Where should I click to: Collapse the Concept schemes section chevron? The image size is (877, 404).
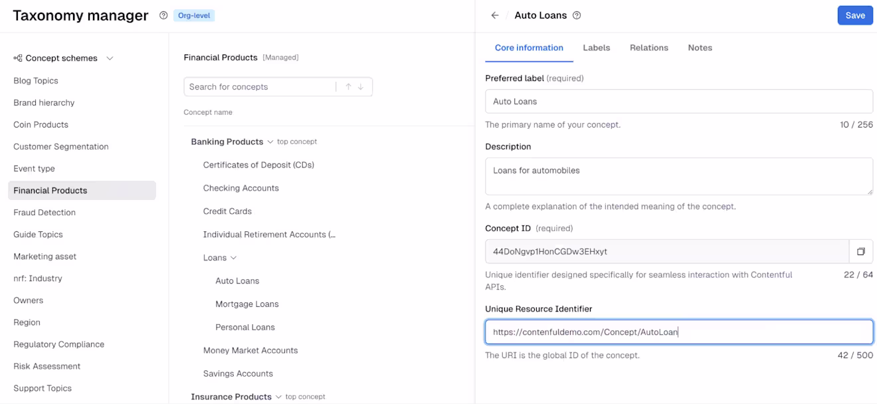click(x=110, y=58)
